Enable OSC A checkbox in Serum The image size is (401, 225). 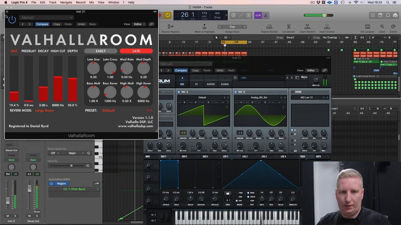(x=179, y=92)
